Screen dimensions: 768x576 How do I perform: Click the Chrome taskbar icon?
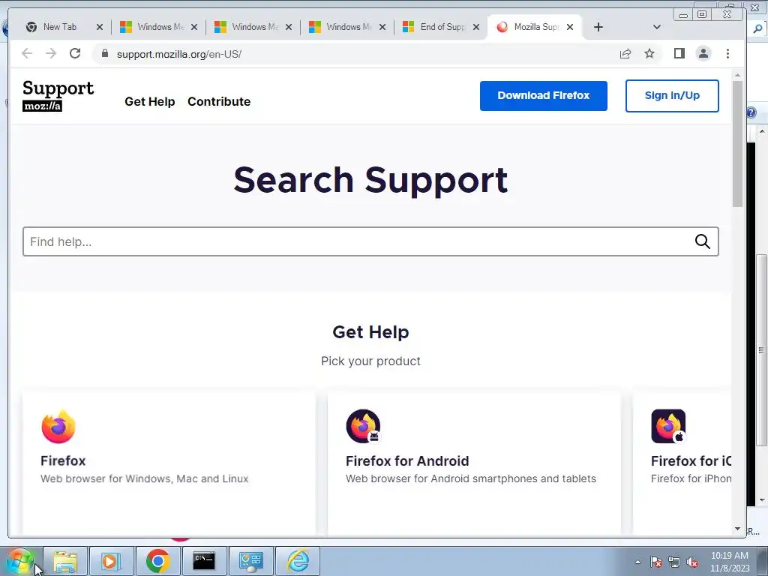pyautogui.click(x=157, y=561)
